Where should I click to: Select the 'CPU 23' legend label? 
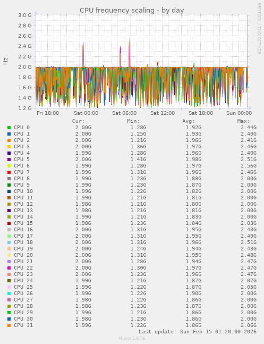pyautogui.click(x=23, y=274)
